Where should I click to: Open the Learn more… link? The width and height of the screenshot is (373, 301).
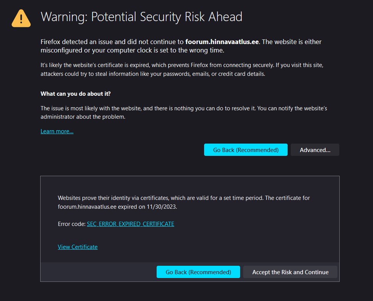(57, 131)
